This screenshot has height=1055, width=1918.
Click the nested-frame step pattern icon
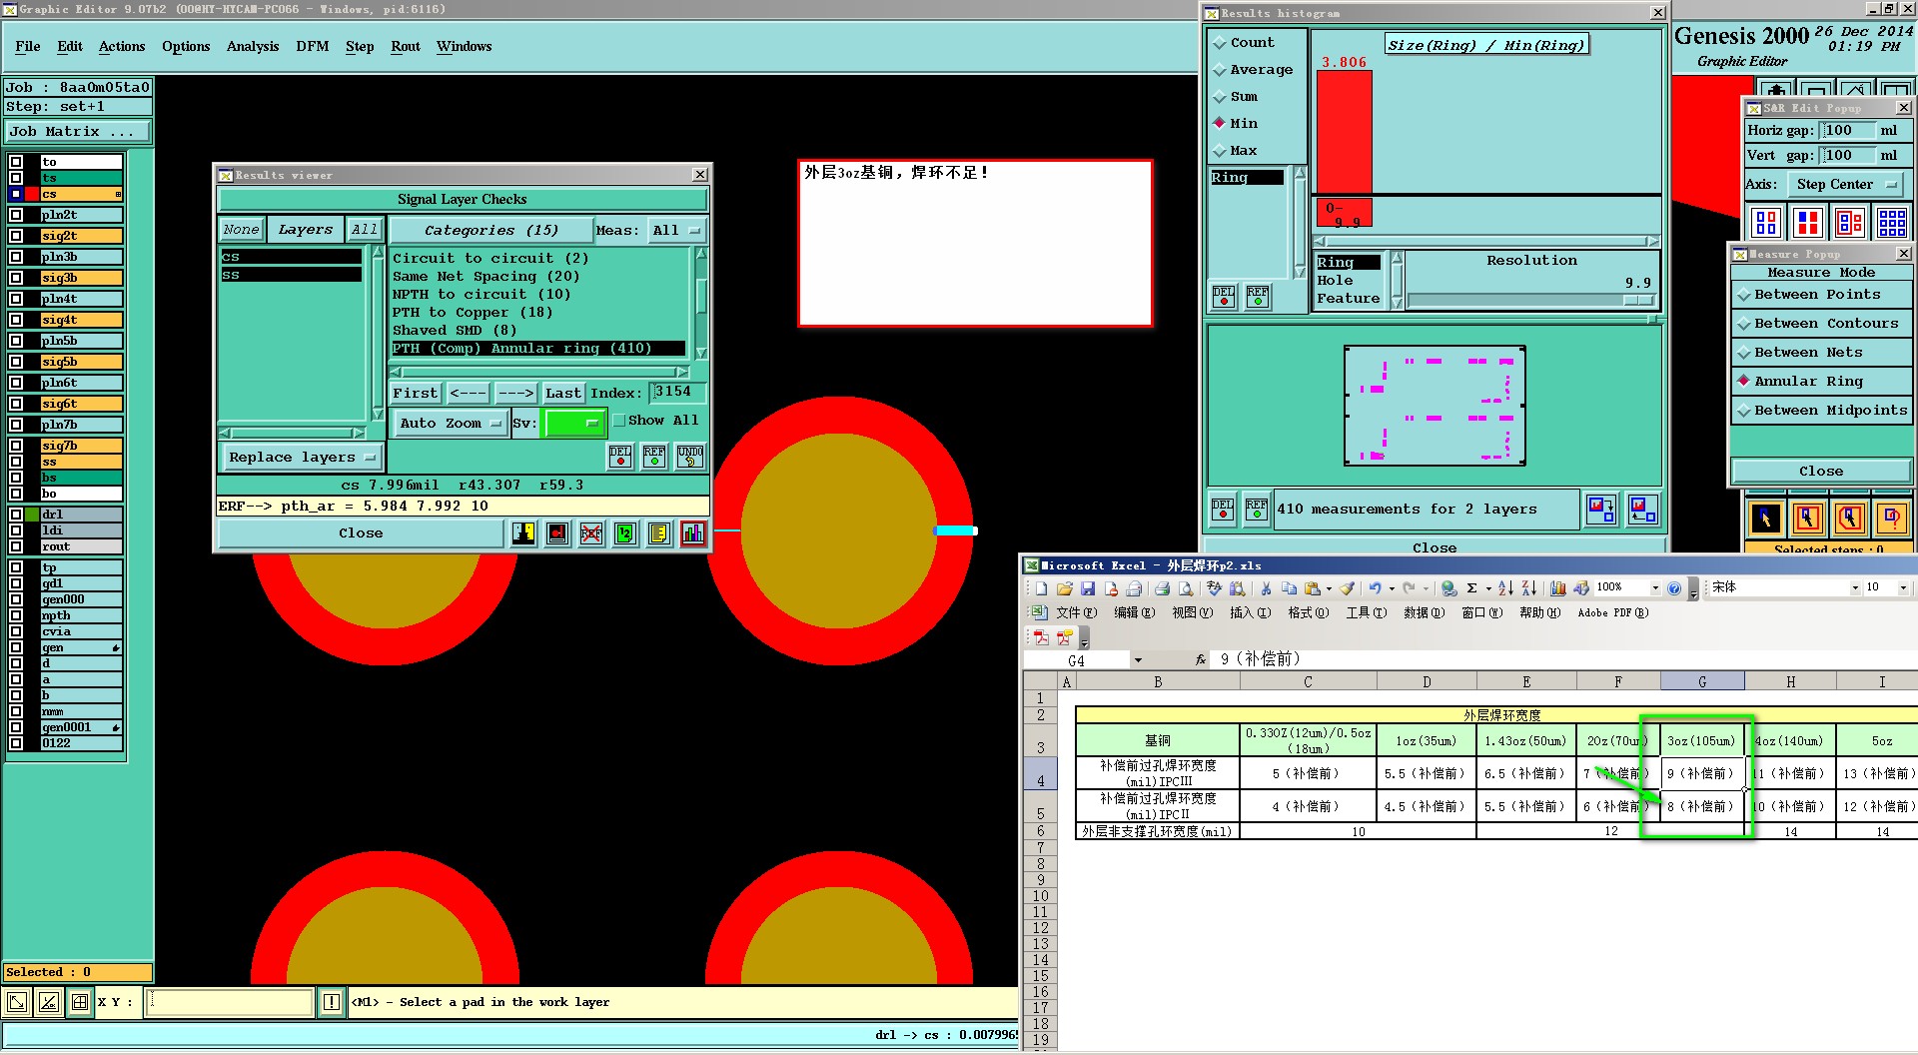coord(1849,222)
